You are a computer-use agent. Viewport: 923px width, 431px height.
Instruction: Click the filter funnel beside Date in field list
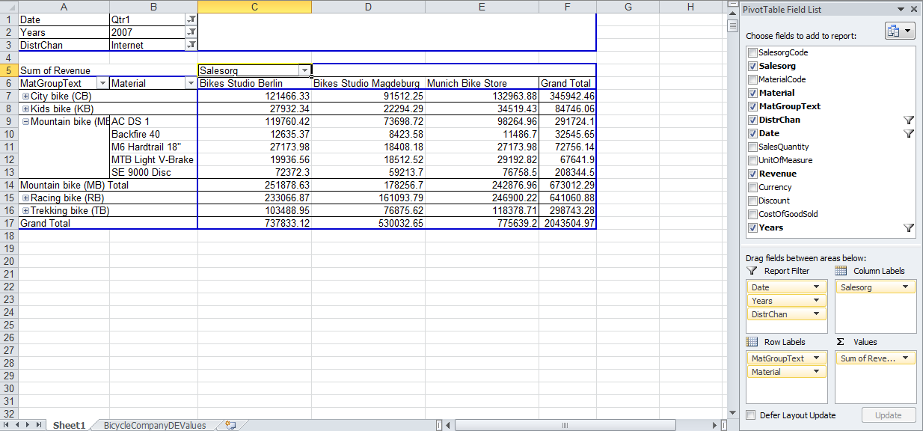click(909, 133)
